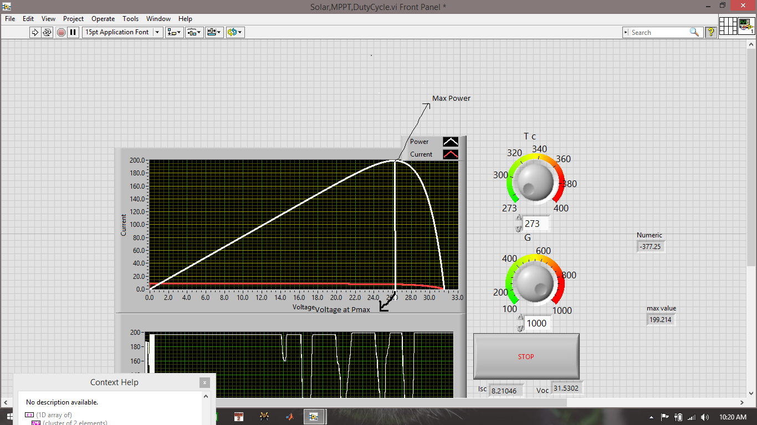Click the Voltage at Pmax label

coord(342,309)
